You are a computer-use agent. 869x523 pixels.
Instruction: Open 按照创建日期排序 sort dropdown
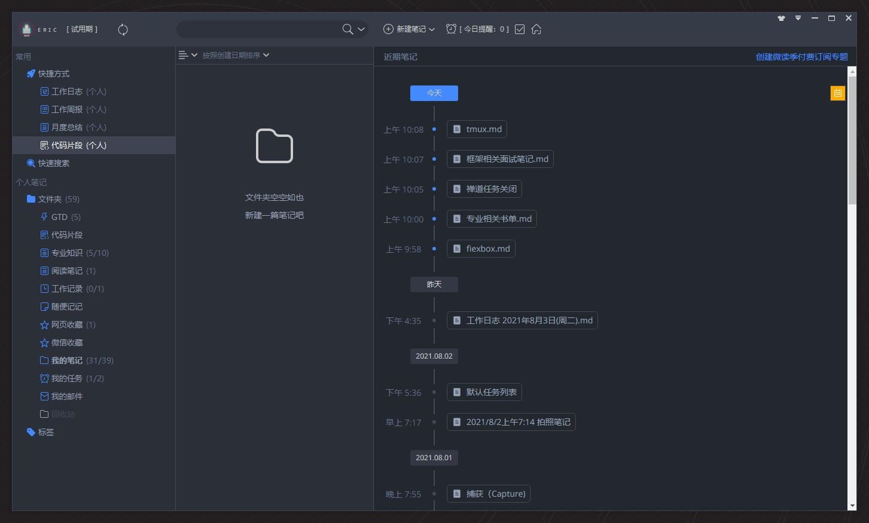[x=236, y=55]
